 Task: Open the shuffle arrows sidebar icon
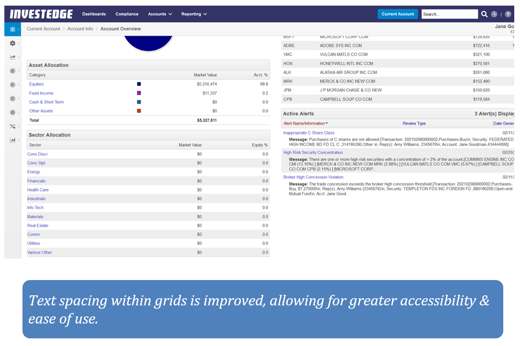(12, 126)
